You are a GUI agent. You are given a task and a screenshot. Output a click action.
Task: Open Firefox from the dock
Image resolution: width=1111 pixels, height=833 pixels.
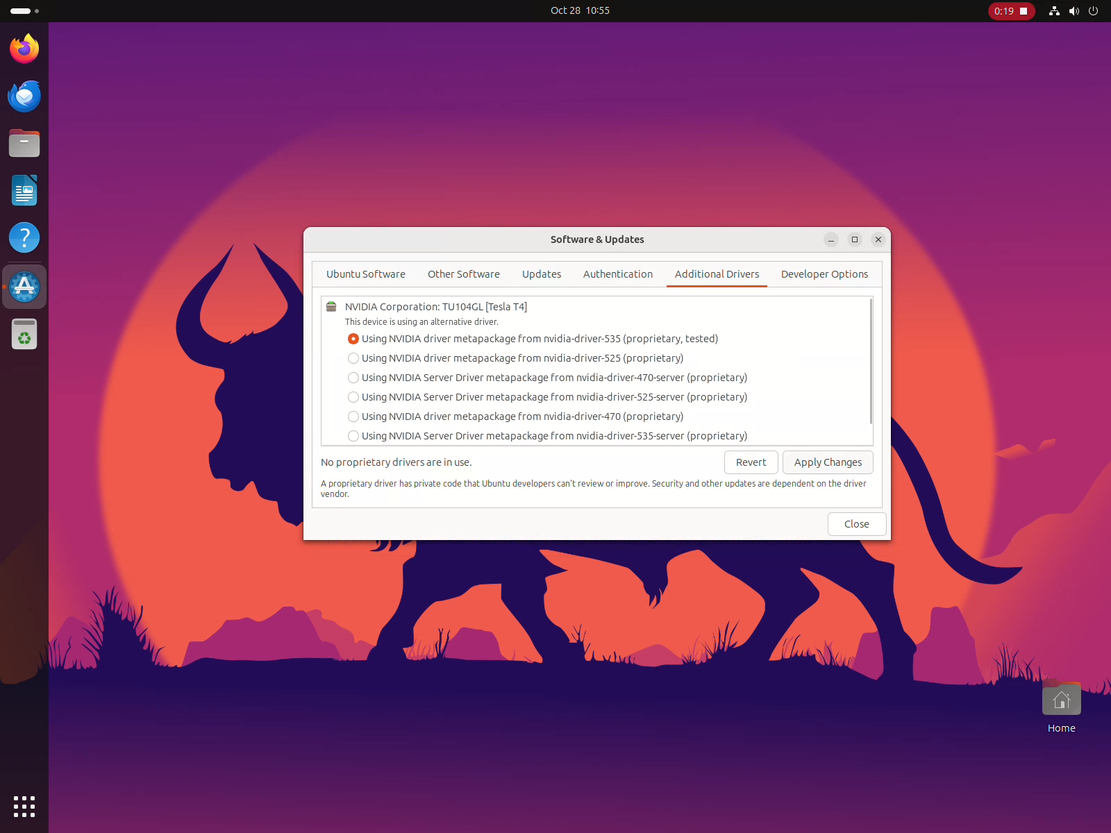pos(24,49)
